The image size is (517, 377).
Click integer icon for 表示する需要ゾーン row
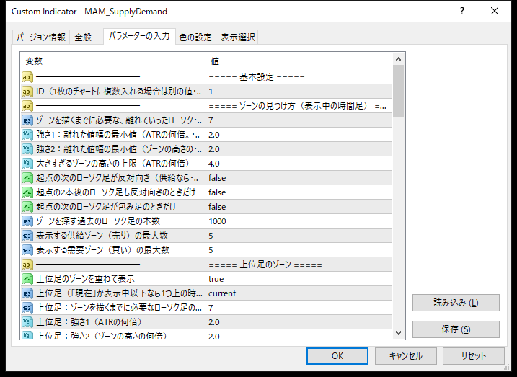tap(27, 250)
